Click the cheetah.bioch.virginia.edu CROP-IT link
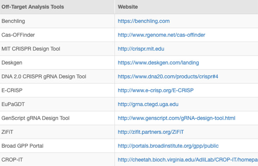The image size is (258, 166). (x=188, y=160)
